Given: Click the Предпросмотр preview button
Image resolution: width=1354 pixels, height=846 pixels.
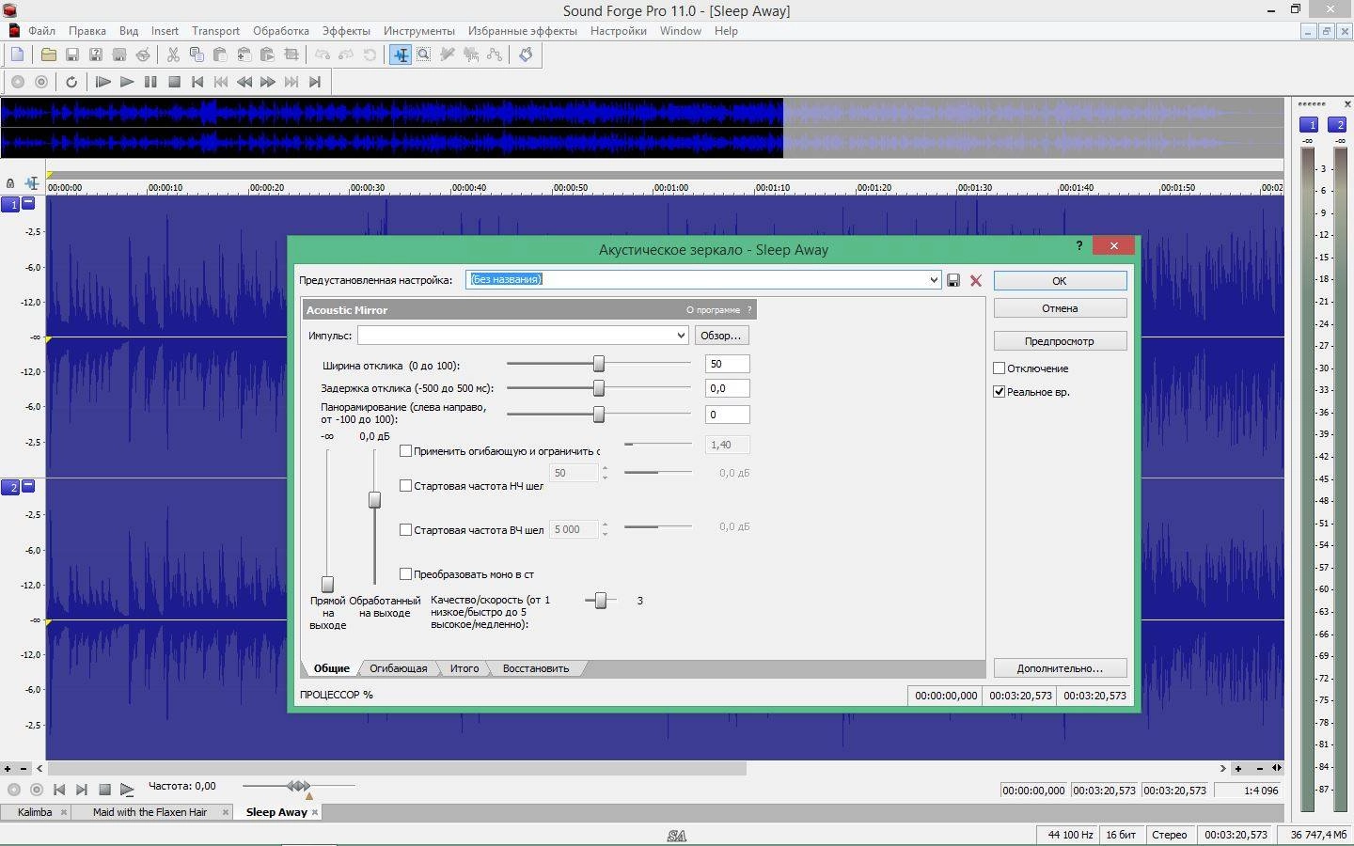Looking at the screenshot, I should point(1060,341).
